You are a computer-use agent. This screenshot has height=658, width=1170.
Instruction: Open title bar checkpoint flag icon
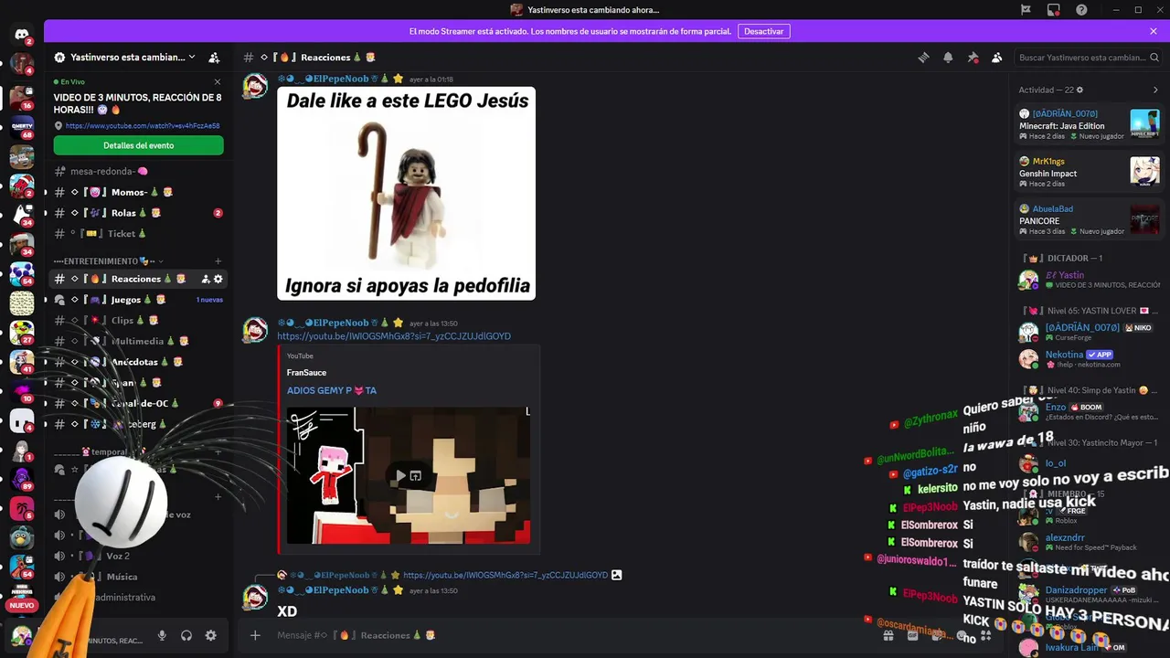pyautogui.click(x=1026, y=10)
